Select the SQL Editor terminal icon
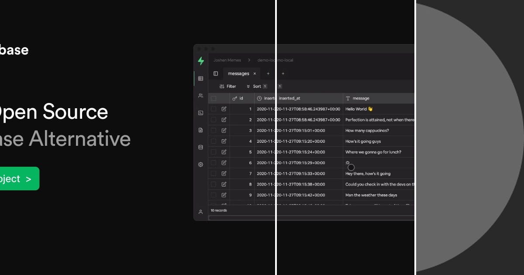Image resolution: width=524 pixels, height=275 pixels. [x=200, y=113]
